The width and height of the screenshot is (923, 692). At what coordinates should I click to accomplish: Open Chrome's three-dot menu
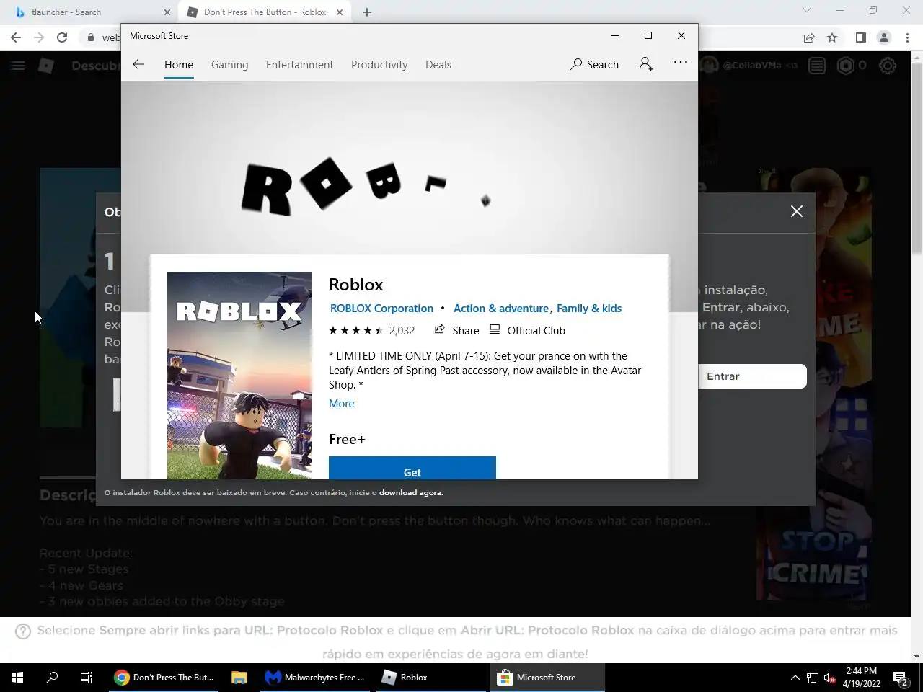906,37
